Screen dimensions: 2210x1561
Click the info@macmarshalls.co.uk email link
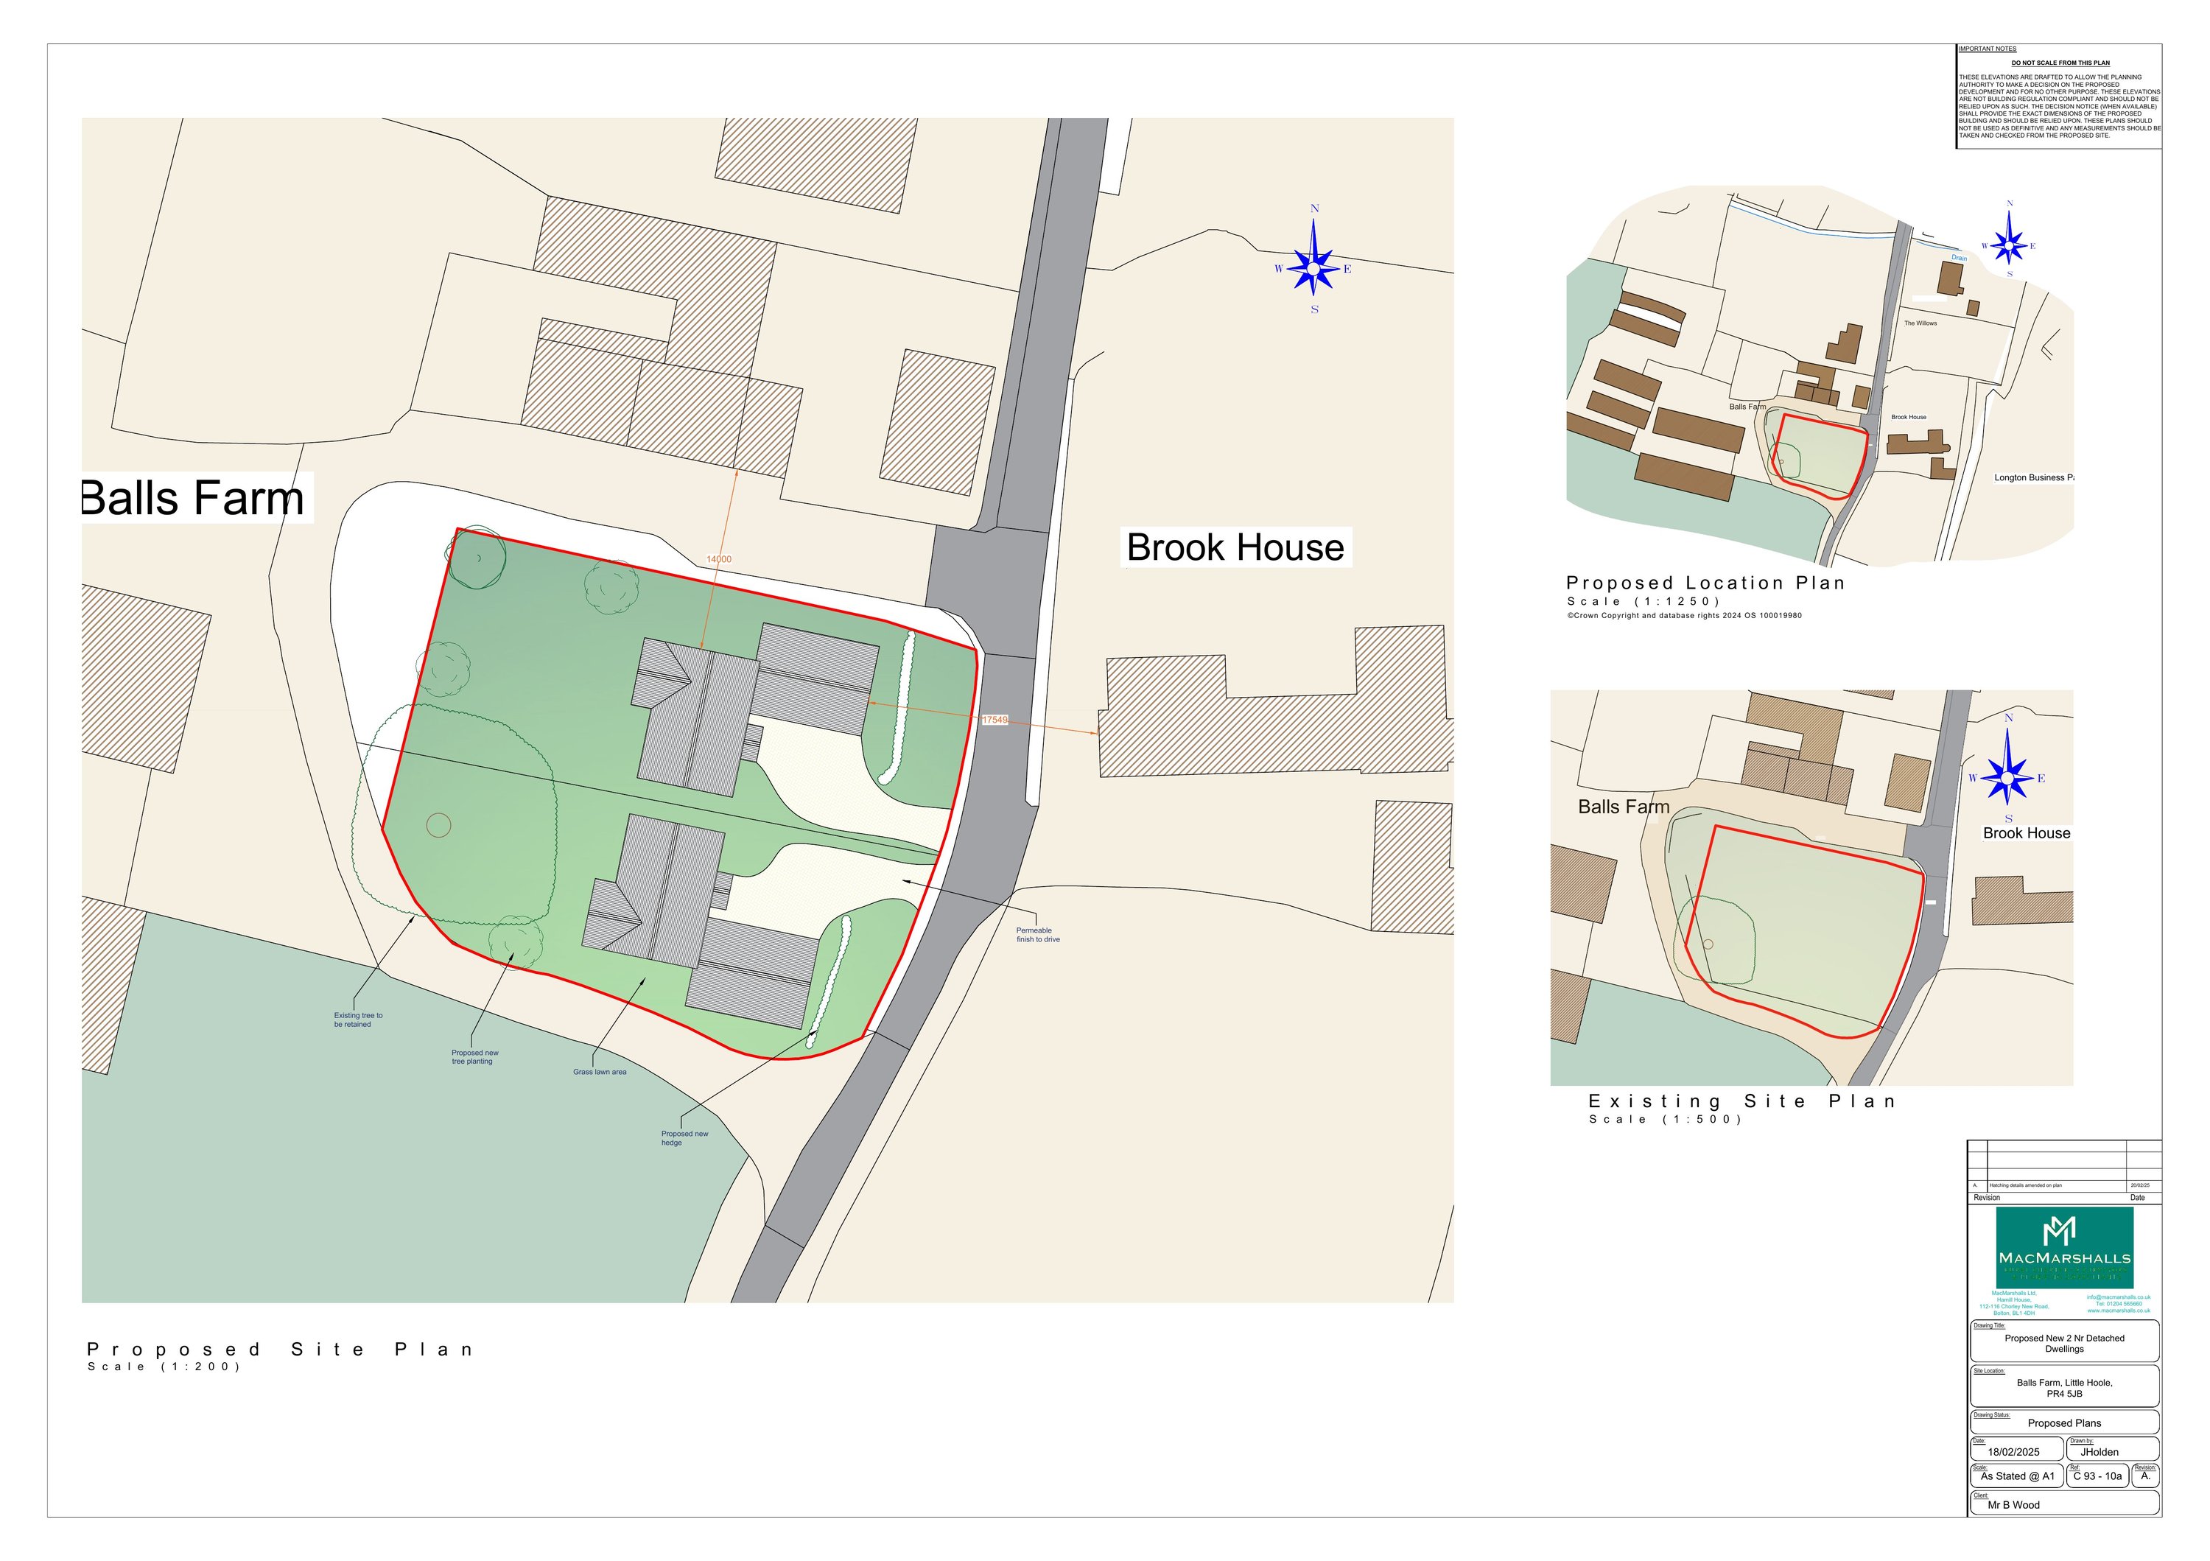[x=2120, y=1298]
